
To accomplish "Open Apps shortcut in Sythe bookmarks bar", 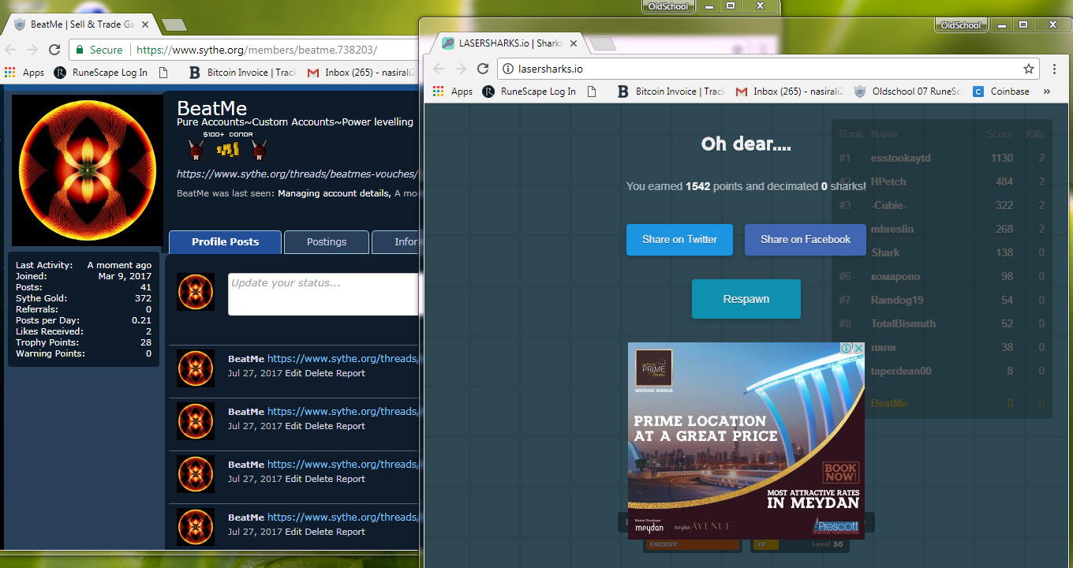I will click(24, 73).
